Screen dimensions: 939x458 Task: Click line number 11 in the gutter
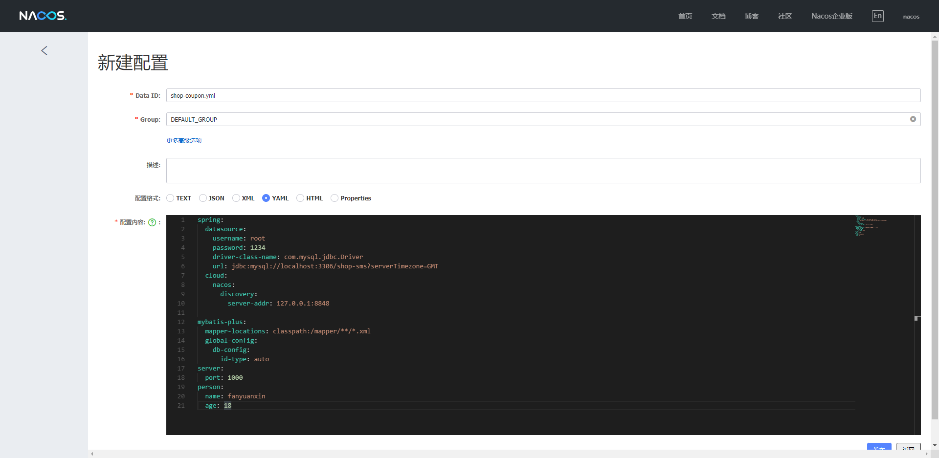[181, 313]
